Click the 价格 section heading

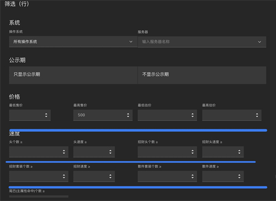(x=14, y=97)
